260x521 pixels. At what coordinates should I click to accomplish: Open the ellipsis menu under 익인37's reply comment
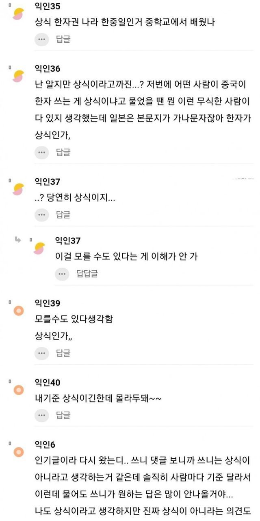click(x=62, y=274)
